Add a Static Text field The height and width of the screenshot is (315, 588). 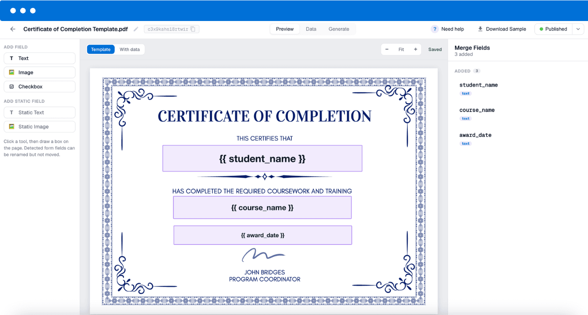pyautogui.click(x=39, y=113)
